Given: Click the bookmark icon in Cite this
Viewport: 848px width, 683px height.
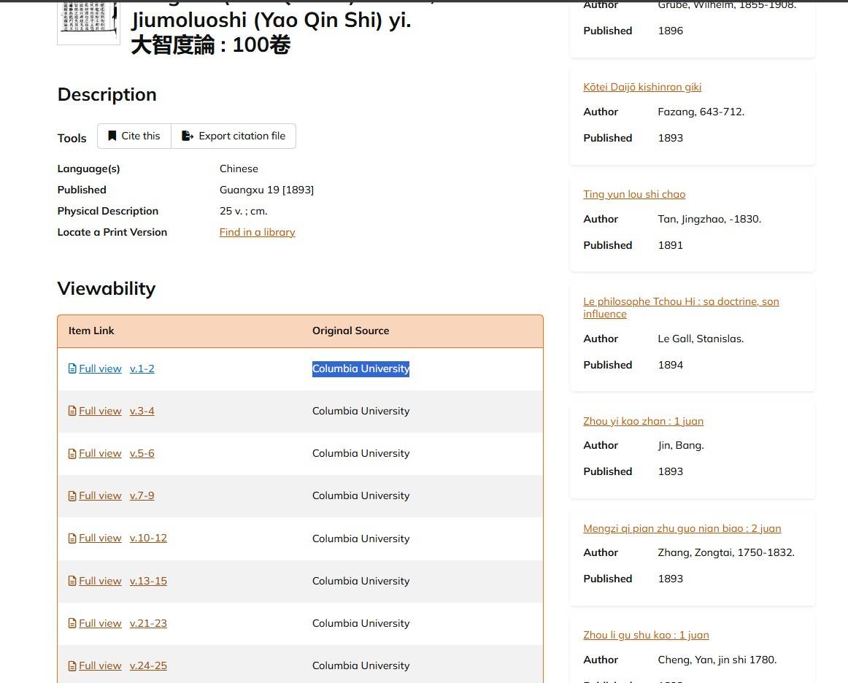Looking at the screenshot, I should (112, 136).
